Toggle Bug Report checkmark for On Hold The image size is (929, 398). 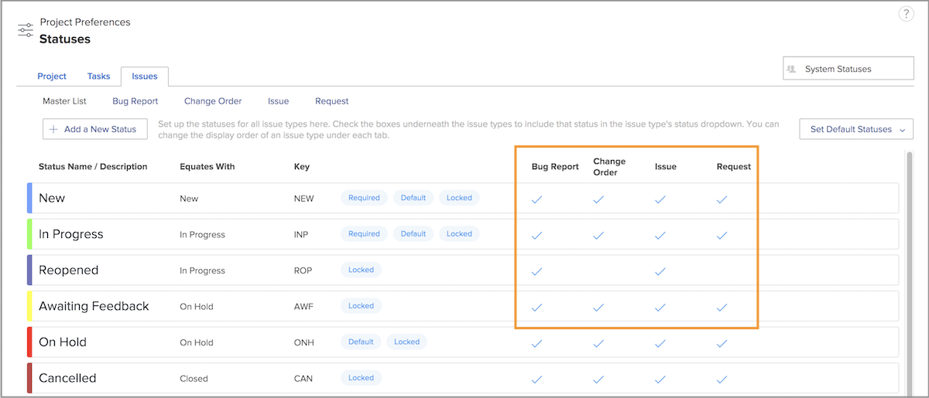click(x=536, y=343)
